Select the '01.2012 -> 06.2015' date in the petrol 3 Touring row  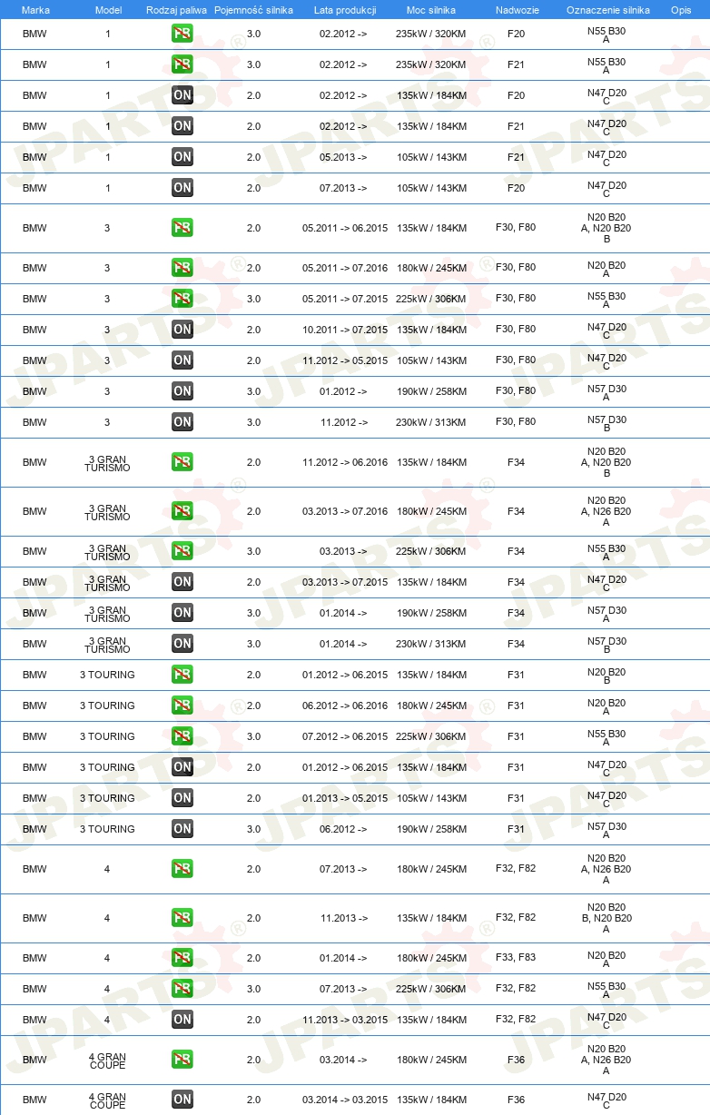click(345, 675)
